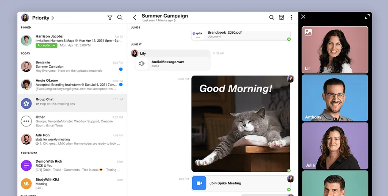This screenshot has width=388, height=196.
Task: Select Lili's video tile
Action: tap(335, 50)
